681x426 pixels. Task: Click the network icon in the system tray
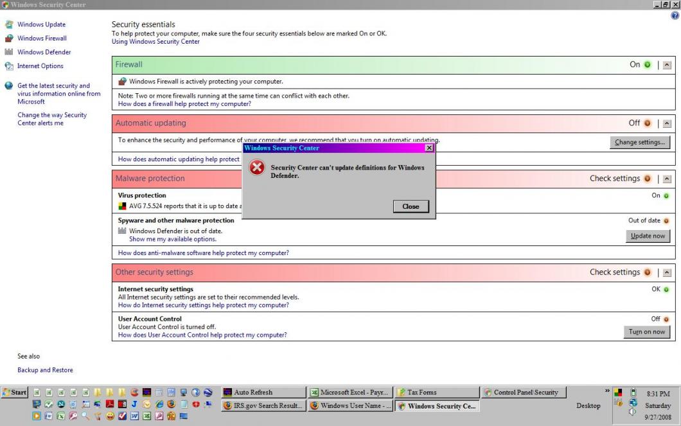[x=633, y=402]
